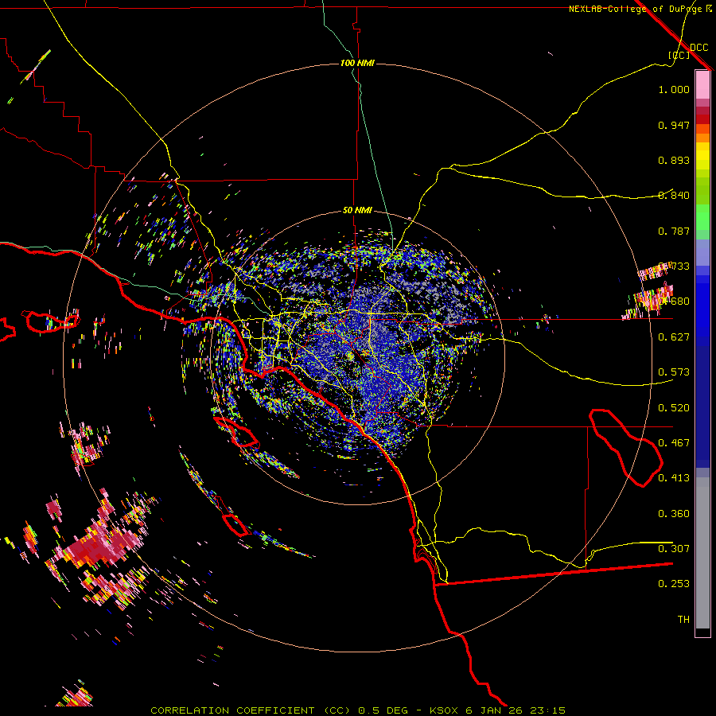Click the "100 NMI" range ring label
The image size is (716, 716).
(x=357, y=63)
